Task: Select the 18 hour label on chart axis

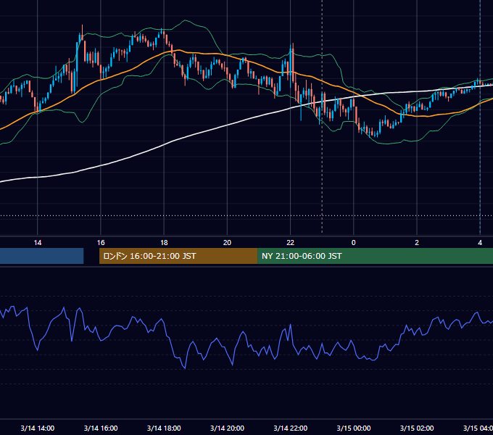Action: coord(164,243)
